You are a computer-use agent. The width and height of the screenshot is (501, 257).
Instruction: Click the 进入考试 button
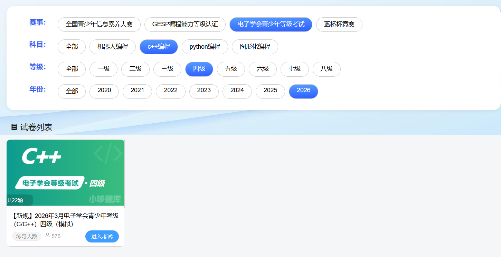coord(102,236)
